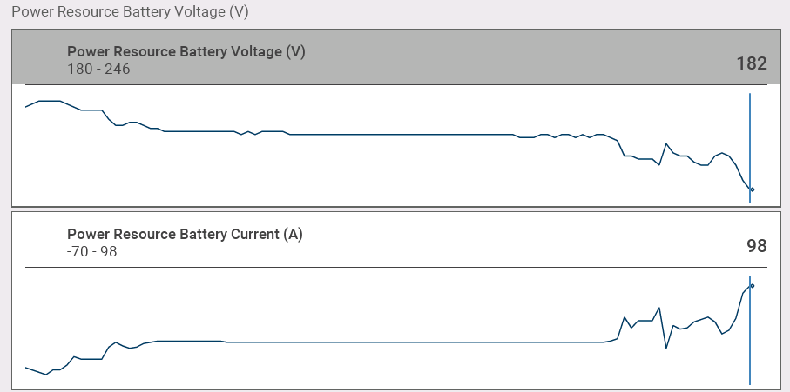Screen dimensions: 790x392
Task: Click the current voltage value 182
Action: pos(751,63)
